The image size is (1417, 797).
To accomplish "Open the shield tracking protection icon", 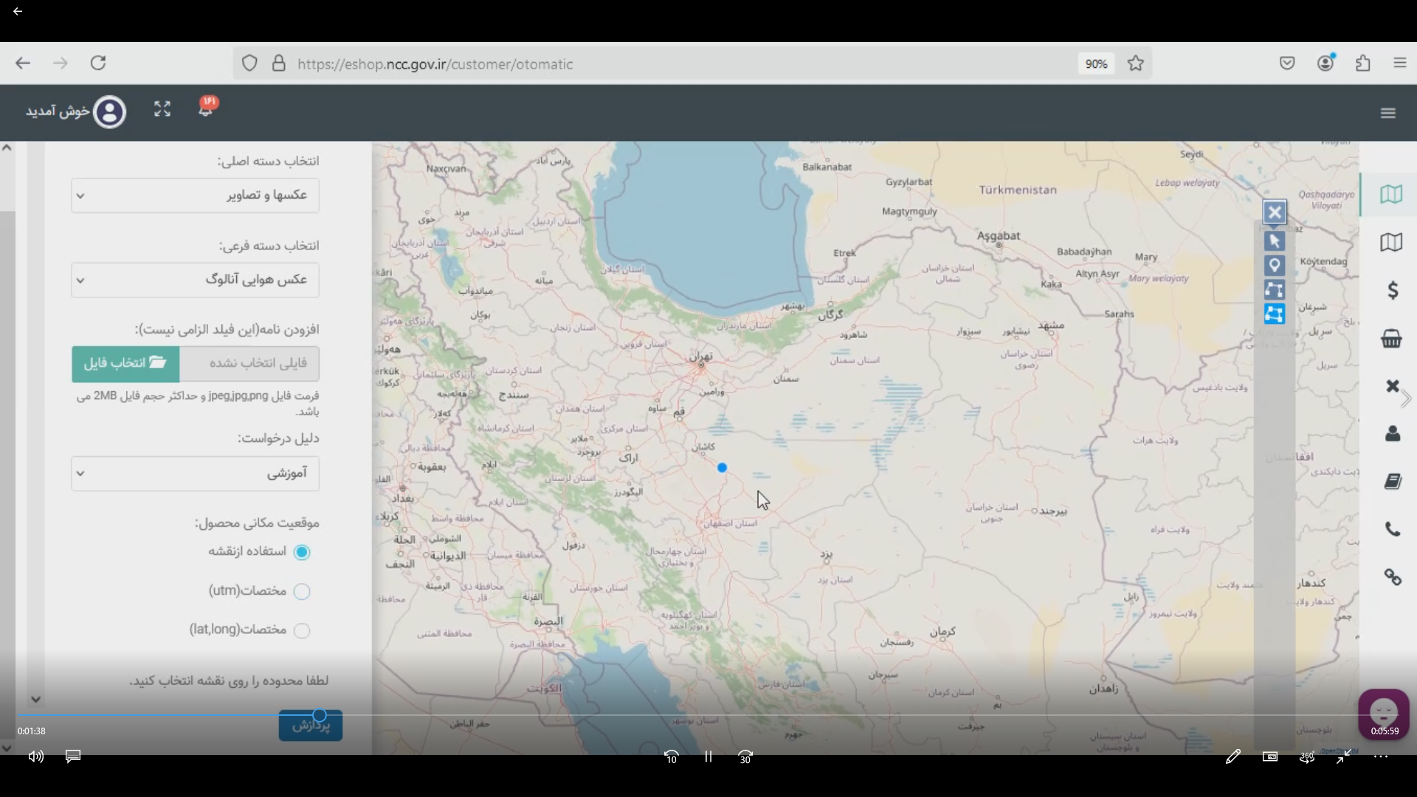I will [x=249, y=63].
